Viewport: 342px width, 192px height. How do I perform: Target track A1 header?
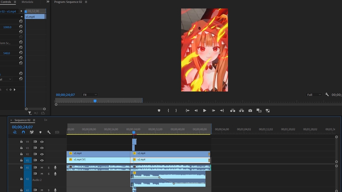pyautogui.click(x=27, y=167)
